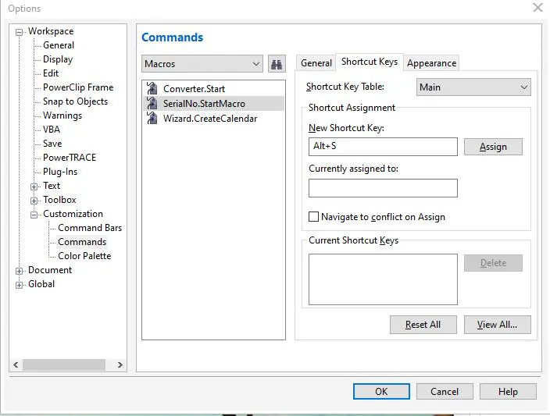Select the Save tree item
Image resolution: width=550 pixels, height=416 pixels.
point(52,144)
